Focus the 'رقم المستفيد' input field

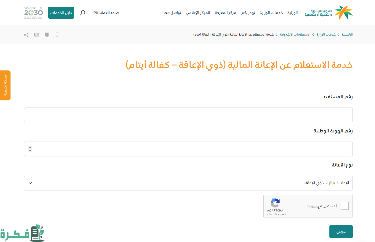[188, 115]
